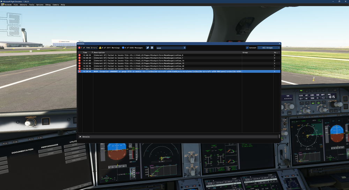
Task: Open the Devmode menu
Action: point(8,5)
